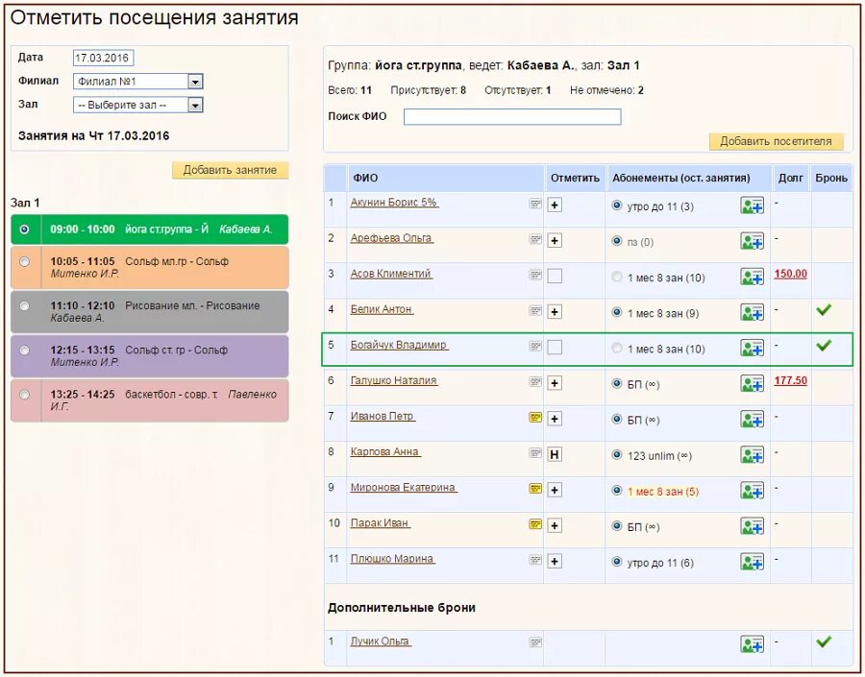The height and width of the screenshot is (677, 865).
Task: Click add-subscription icon for Плющко Марина
Action: 752,562
